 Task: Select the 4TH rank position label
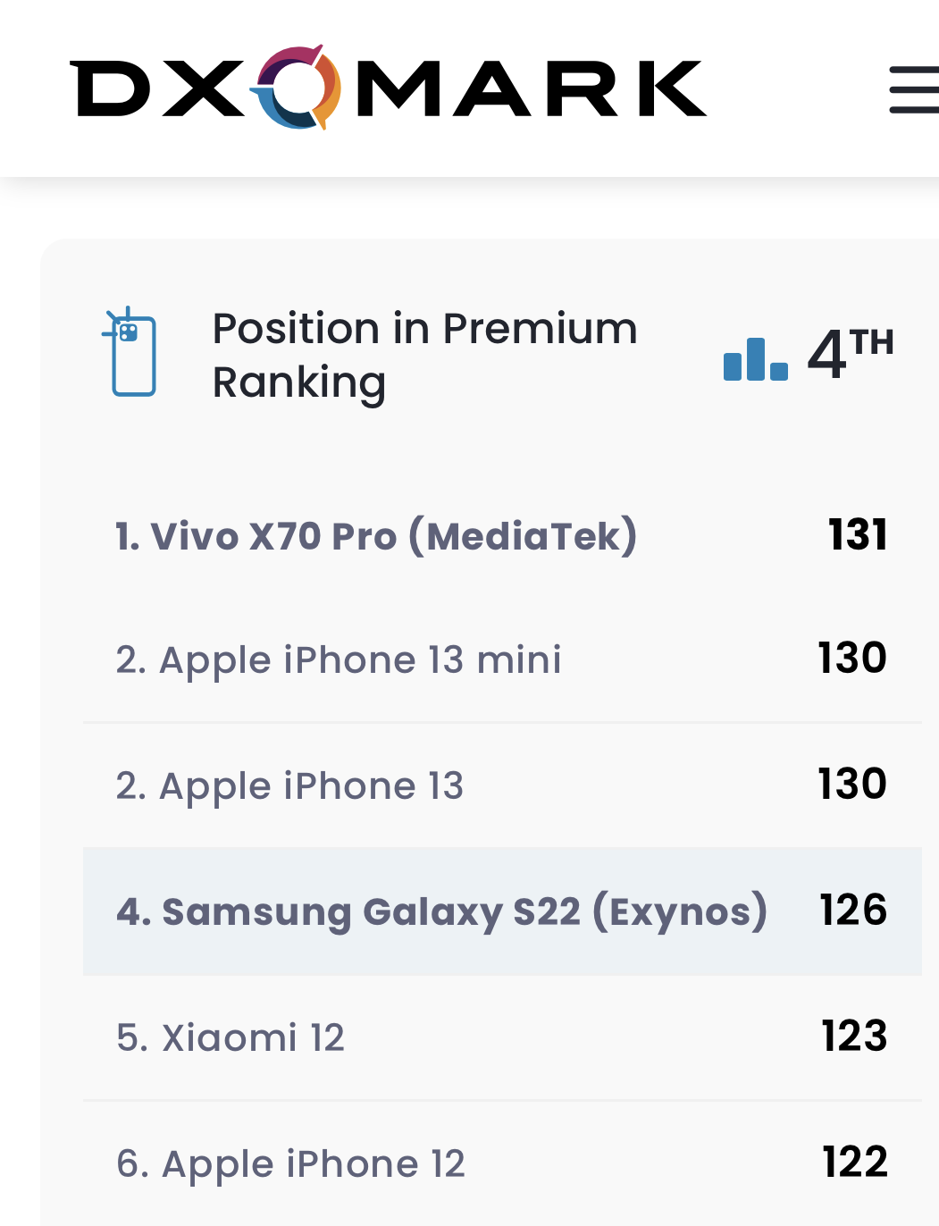pos(849,354)
